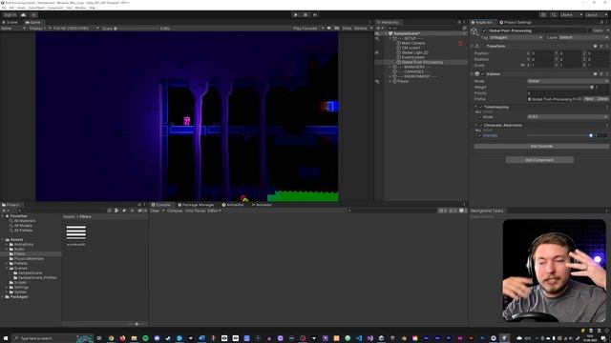611x343 pixels.
Task: Click the Pause button in the toolbar
Action: tap(305, 15)
